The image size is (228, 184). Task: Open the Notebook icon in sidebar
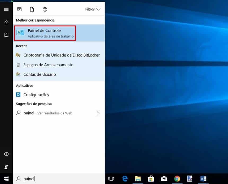tap(6, 35)
